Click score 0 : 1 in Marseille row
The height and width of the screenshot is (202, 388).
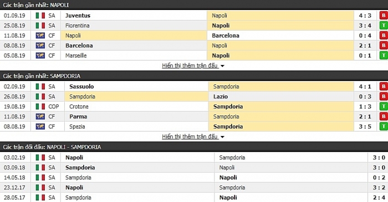pos(365,55)
